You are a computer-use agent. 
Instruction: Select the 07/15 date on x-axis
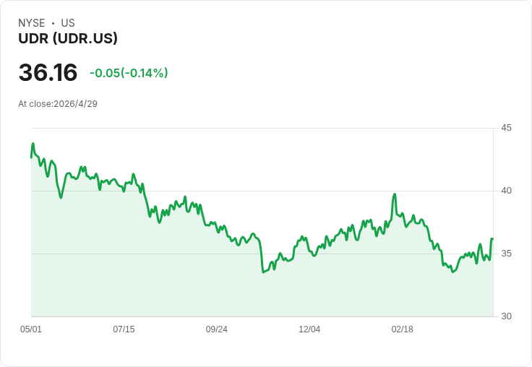click(124, 329)
